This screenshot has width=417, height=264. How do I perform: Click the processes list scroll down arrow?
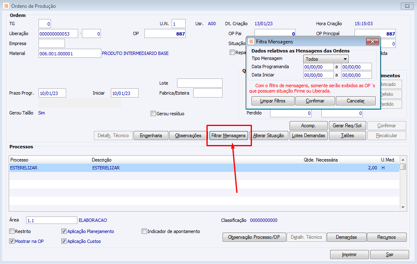point(403,207)
